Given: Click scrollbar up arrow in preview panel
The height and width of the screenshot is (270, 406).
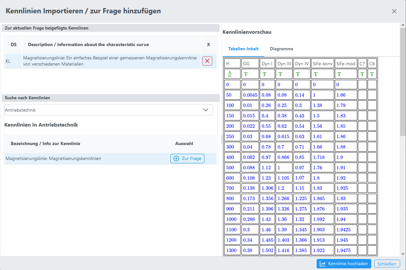Looking at the screenshot, I should pyautogui.click(x=403, y=25).
